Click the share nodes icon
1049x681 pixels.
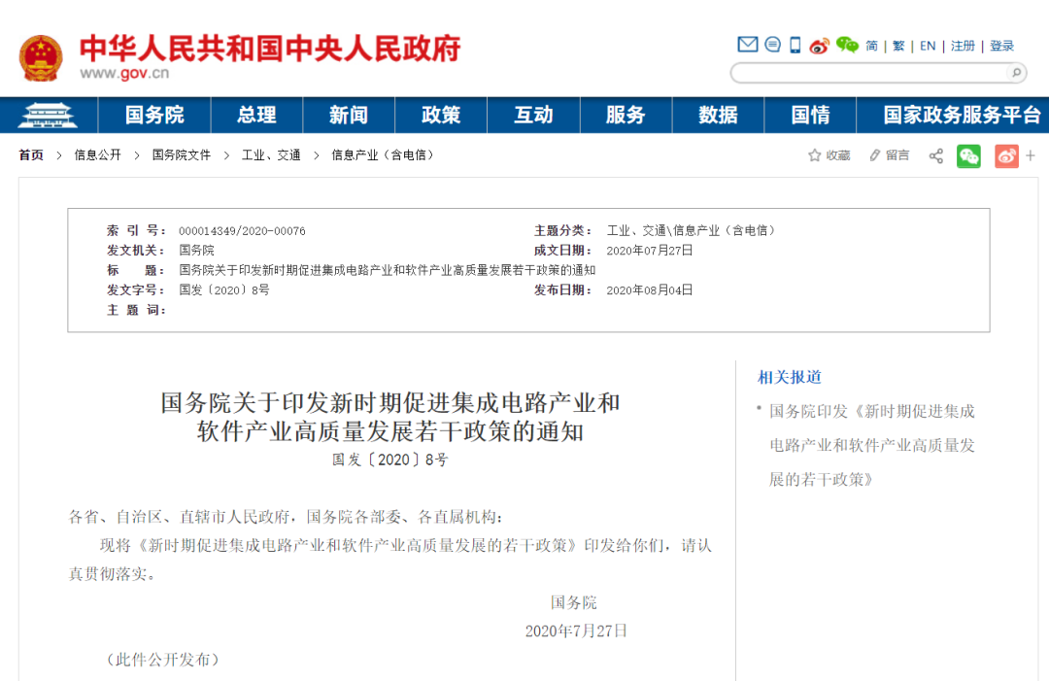tap(936, 155)
